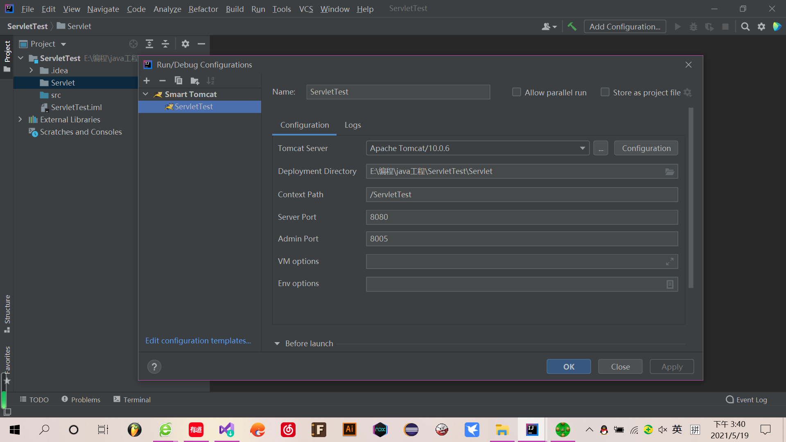This screenshot has height=442, width=786.
Task: Click the Deployment Directory browse folder icon
Action: pyautogui.click(x=669, y=171)
